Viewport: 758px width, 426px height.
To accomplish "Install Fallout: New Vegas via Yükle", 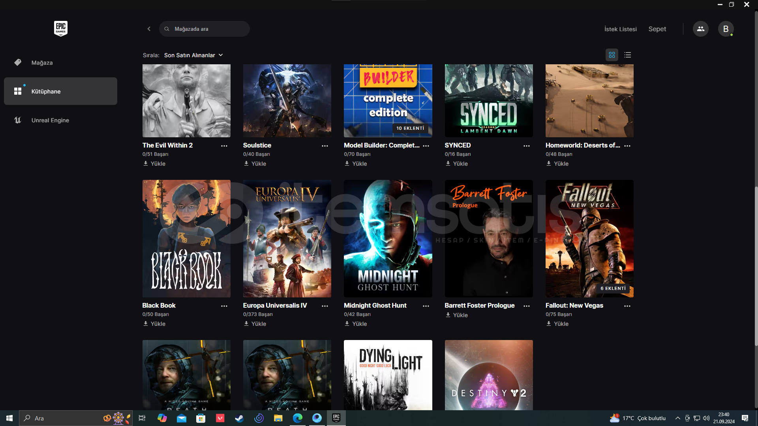I will point(557,323).
